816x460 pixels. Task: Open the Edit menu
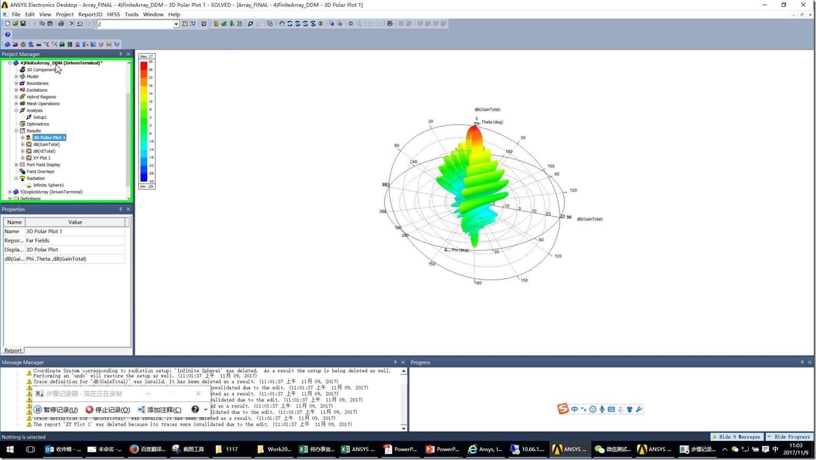[x=30, y=14]
